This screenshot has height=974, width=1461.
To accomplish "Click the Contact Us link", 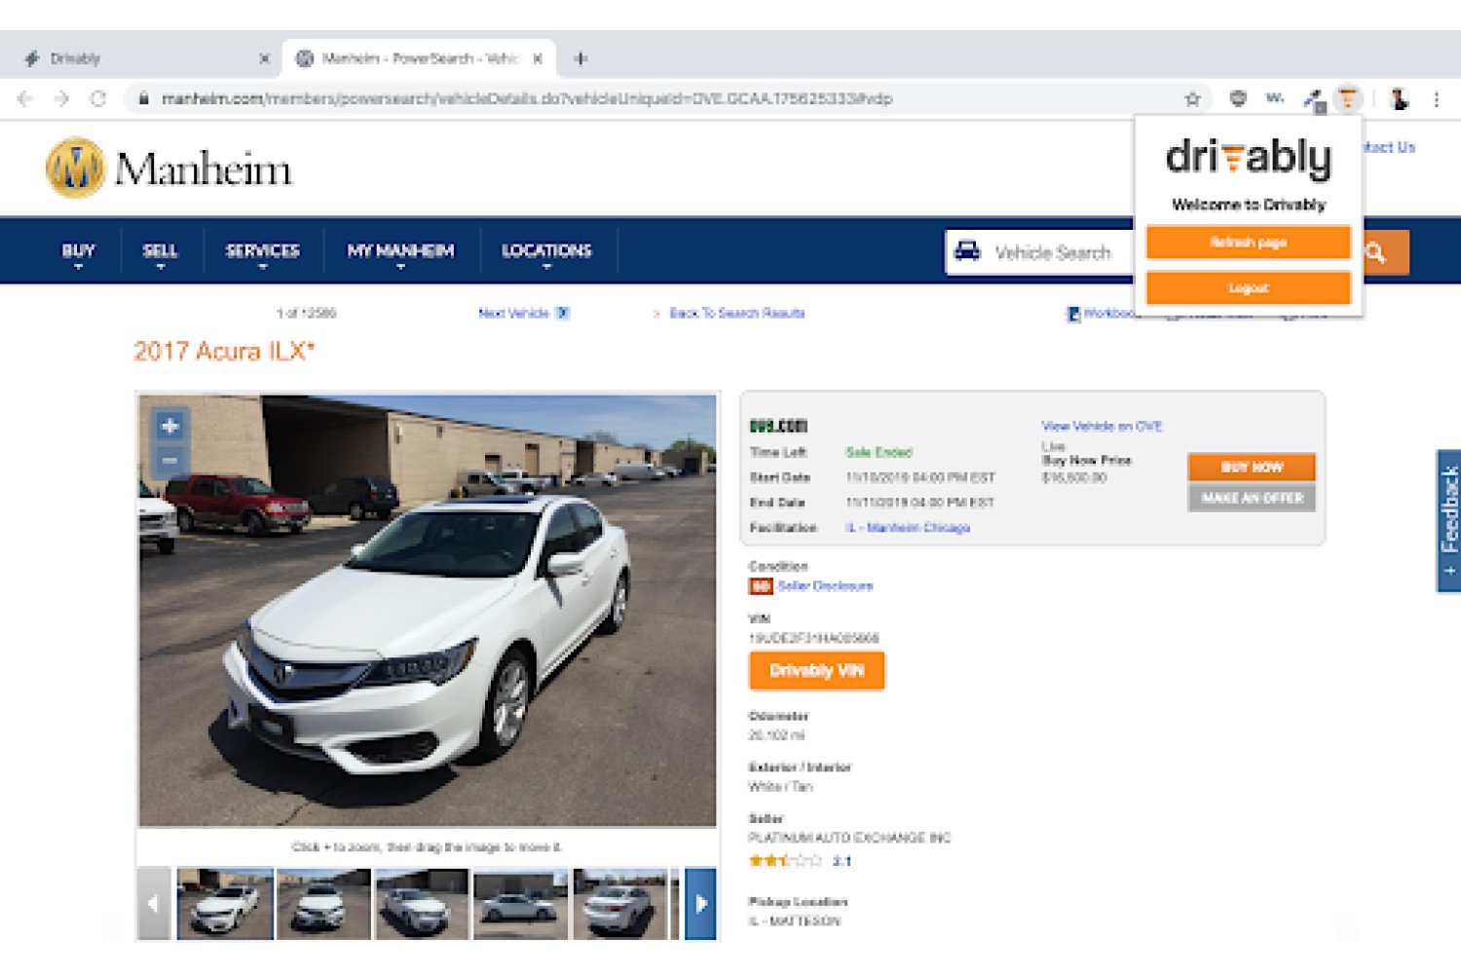I will 1389,147.
